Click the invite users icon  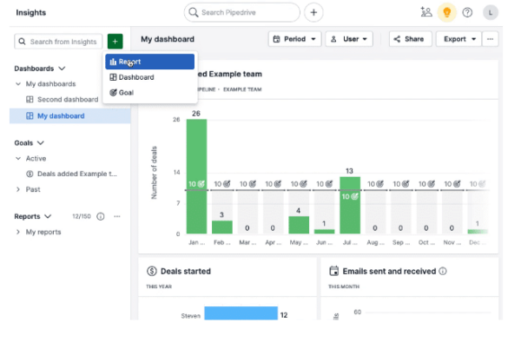point(426,12)
